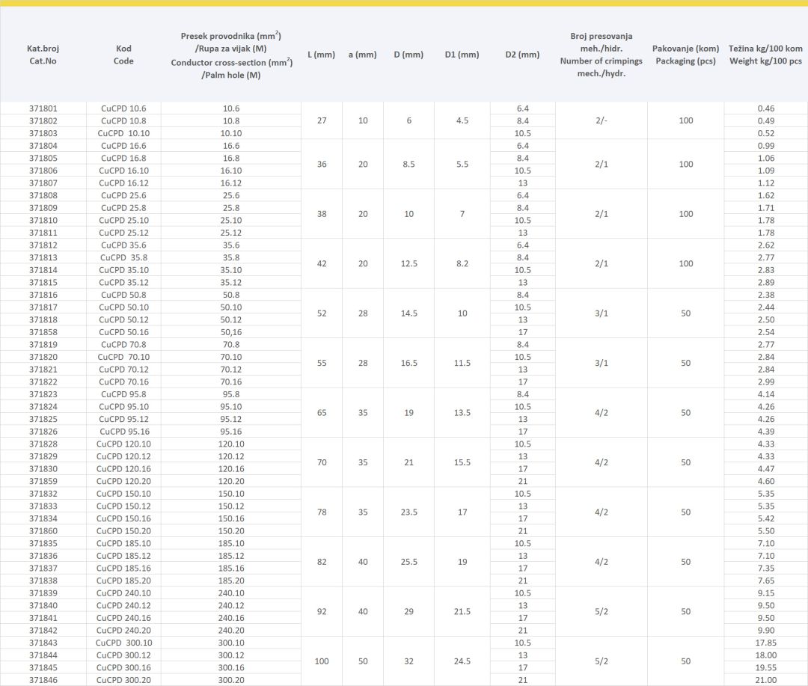Select the CuCPD 16.12 code cell
The width and height of the screenshot is (808, 686).
(123, 183)
